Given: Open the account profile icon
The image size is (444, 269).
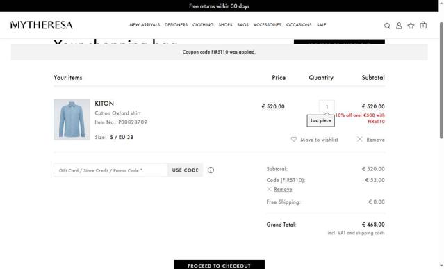Looking at the screenshot, I should 399,26.
